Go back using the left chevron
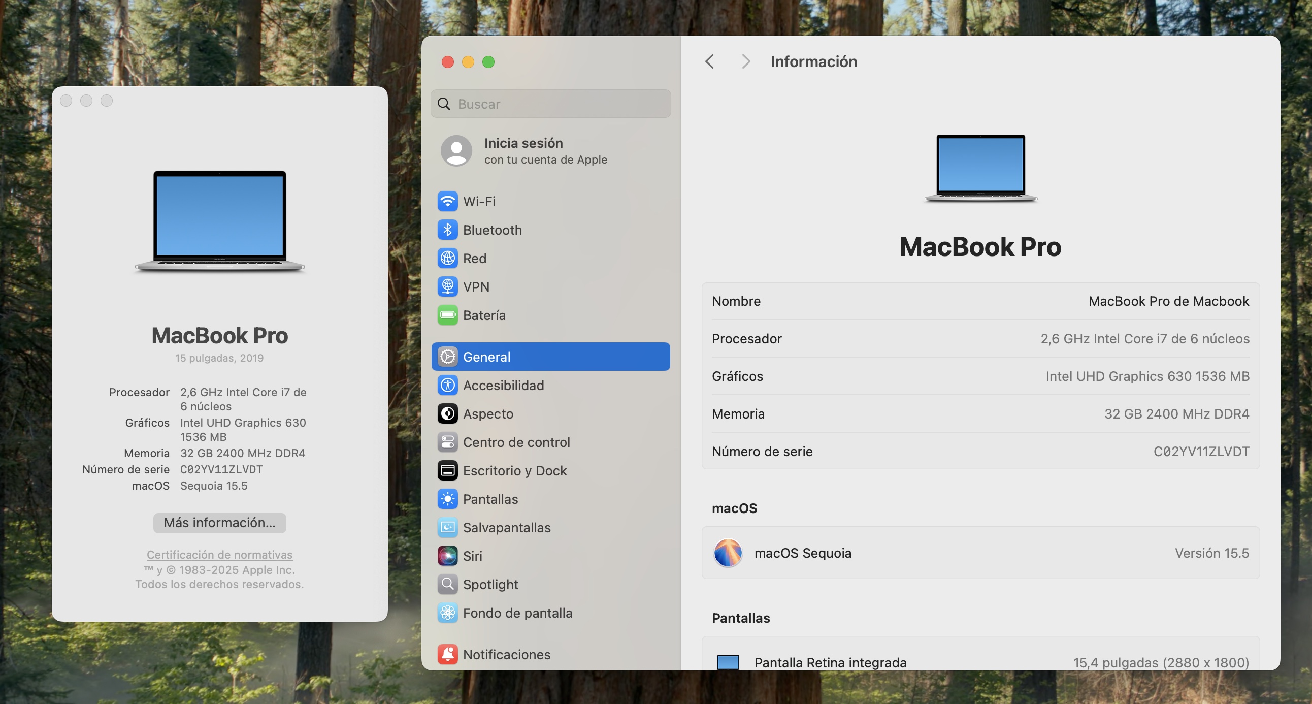This screenshot has width=1312, height=704. click(709, 61)
